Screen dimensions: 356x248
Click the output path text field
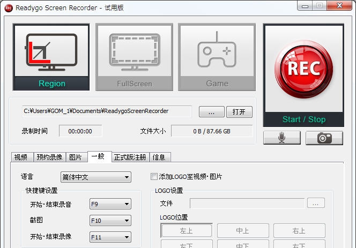point(106,111)
